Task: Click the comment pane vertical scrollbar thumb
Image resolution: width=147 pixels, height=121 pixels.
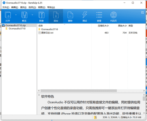Action: pos(144,99)
